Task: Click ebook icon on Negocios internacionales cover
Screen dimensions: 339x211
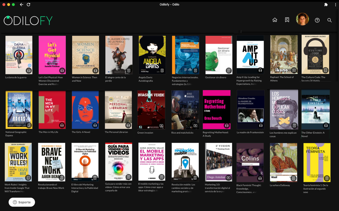Action: 196,71
